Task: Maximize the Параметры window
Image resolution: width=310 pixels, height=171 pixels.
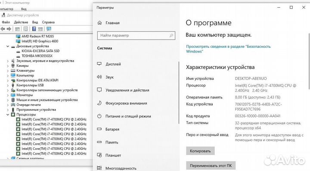Action: click(x=291, y=7)
